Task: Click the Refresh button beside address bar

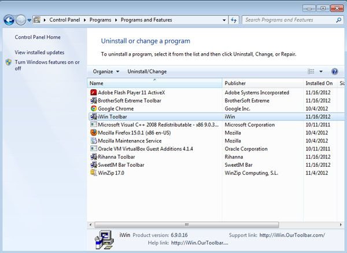Action: coord(234,20)
